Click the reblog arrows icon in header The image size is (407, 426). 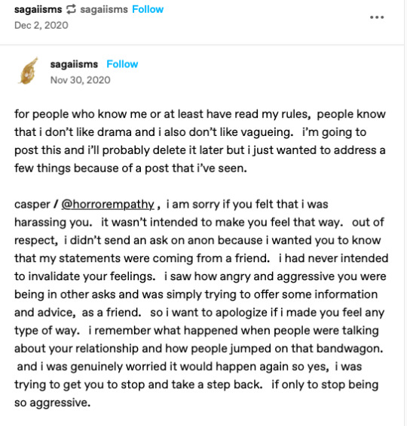[71, 10]
